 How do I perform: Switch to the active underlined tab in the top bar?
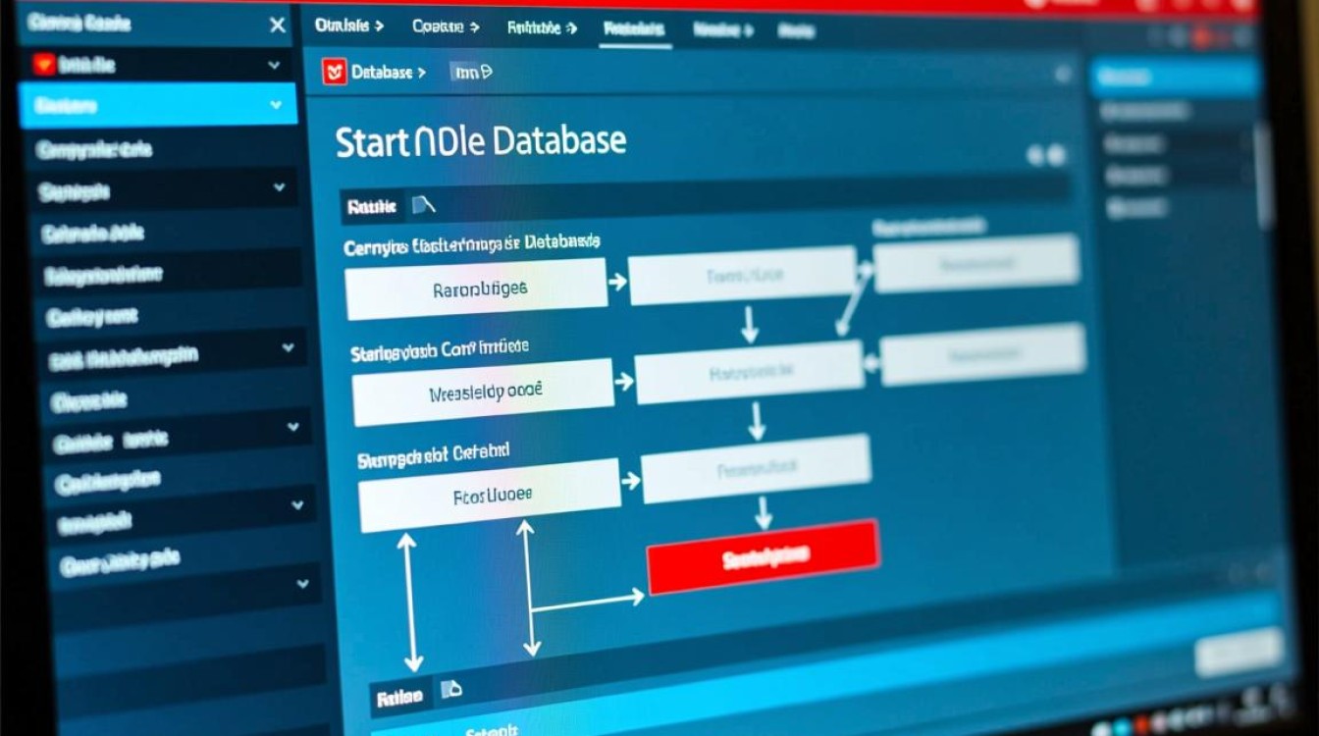pyautogui.click(x=633, y=29)
